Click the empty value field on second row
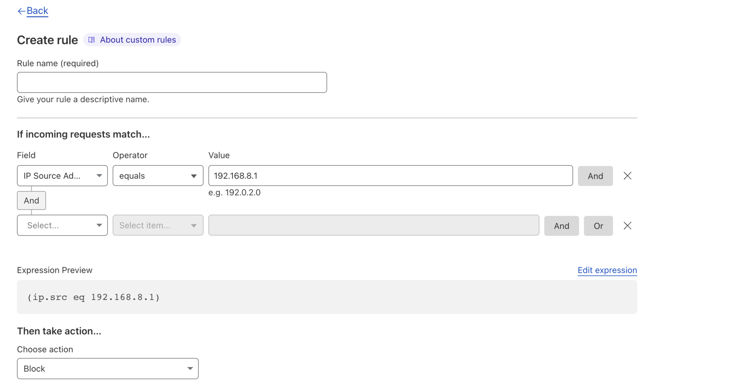 tap(373, 225)
